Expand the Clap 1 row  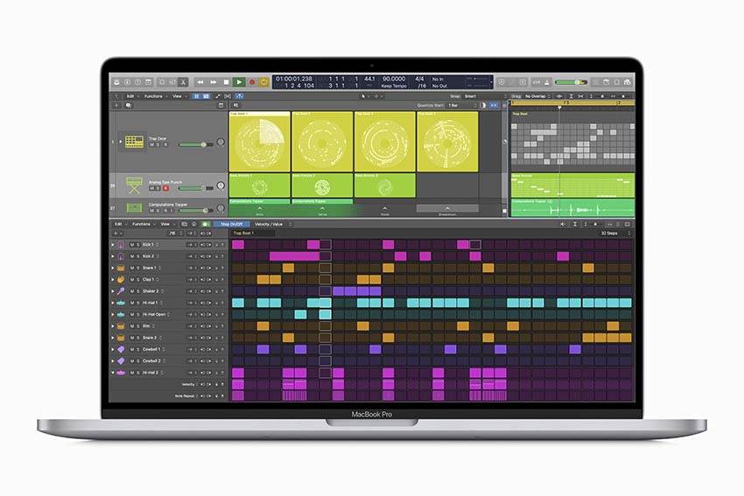(x=113, y=280)
